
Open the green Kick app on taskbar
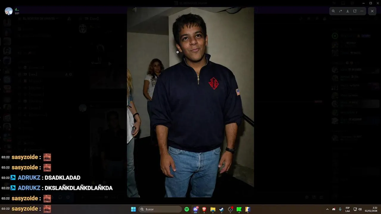coord(239,209)
